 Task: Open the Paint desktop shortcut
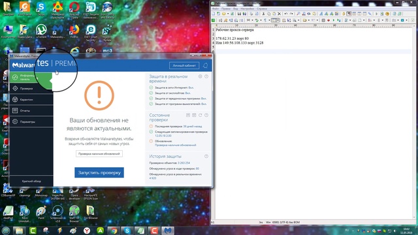41,212
